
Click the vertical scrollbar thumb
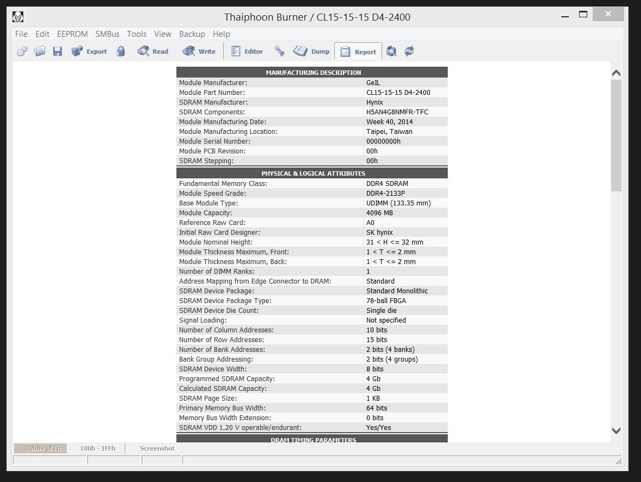coord(616,135)
